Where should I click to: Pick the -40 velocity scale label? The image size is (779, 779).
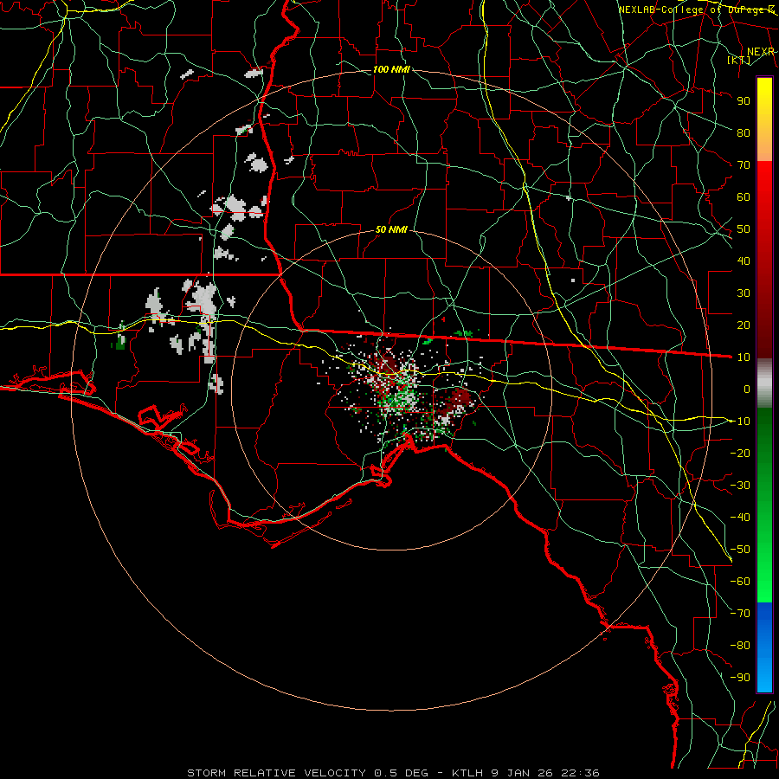(x=740, y=518)
